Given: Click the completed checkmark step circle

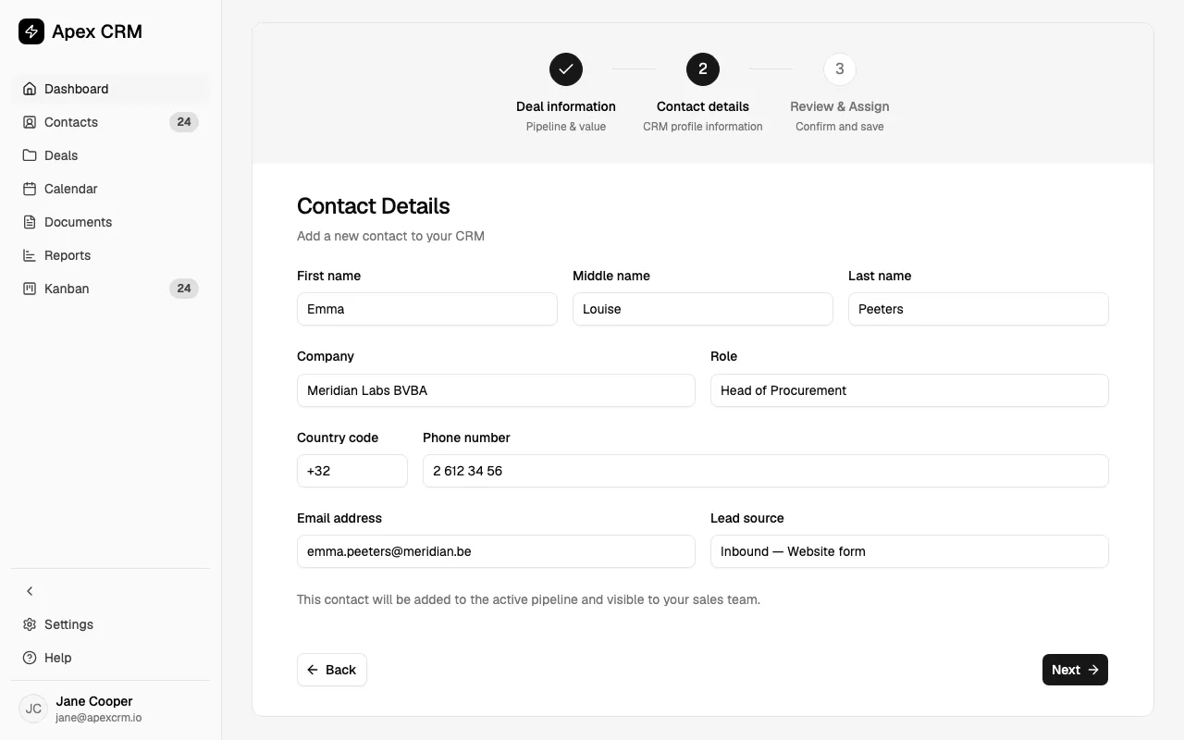Looking at the screenshot, I should (566, 69).
